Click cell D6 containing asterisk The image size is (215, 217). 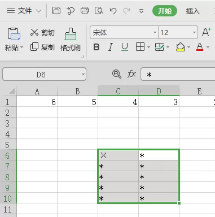point(159,155)
